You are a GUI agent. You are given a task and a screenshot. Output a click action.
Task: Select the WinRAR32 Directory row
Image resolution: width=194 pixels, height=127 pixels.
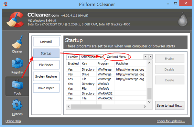pyautogui.click(x=106, y=93)
